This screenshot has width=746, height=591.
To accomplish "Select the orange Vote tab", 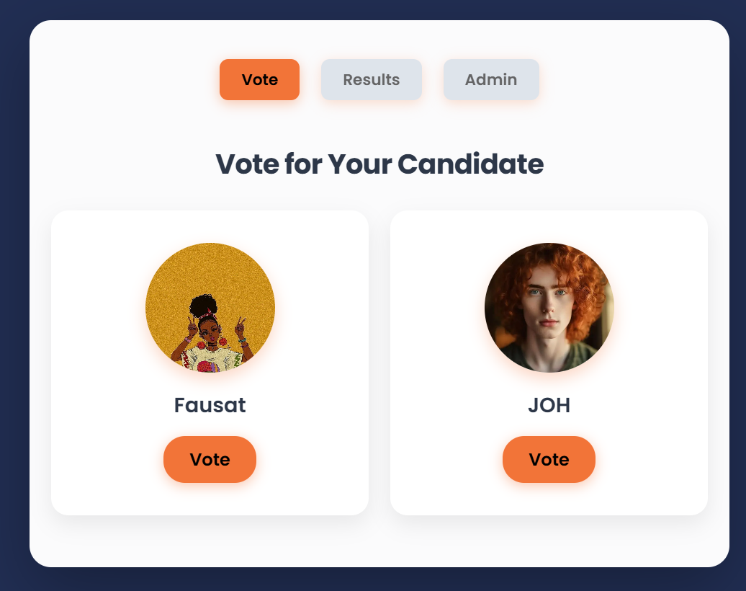I will [259, 80].
